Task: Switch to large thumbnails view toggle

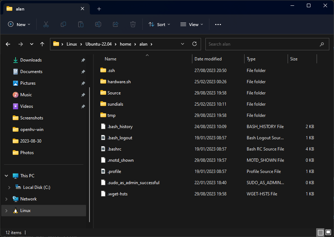Action: 328,232
